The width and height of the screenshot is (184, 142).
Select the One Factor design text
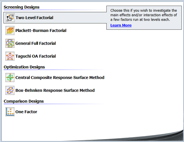coord(26,112)
